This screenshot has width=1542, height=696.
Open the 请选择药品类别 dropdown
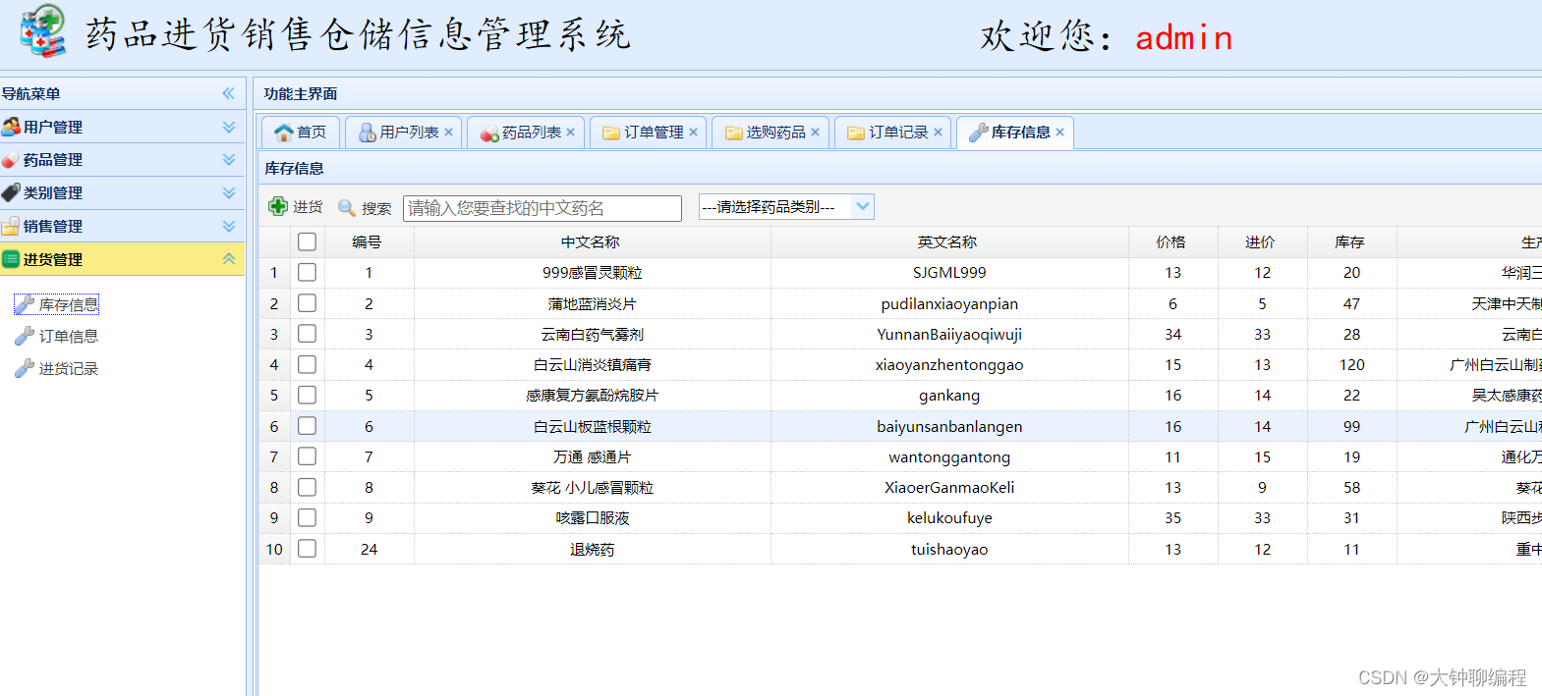click(x=863, y=206)
